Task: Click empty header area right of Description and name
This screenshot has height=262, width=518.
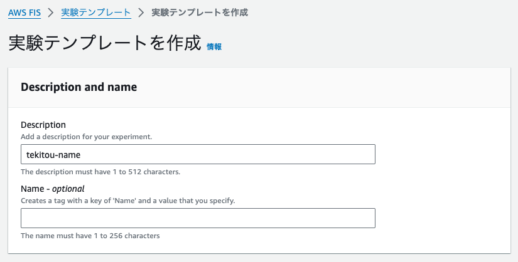Action: 324,88
